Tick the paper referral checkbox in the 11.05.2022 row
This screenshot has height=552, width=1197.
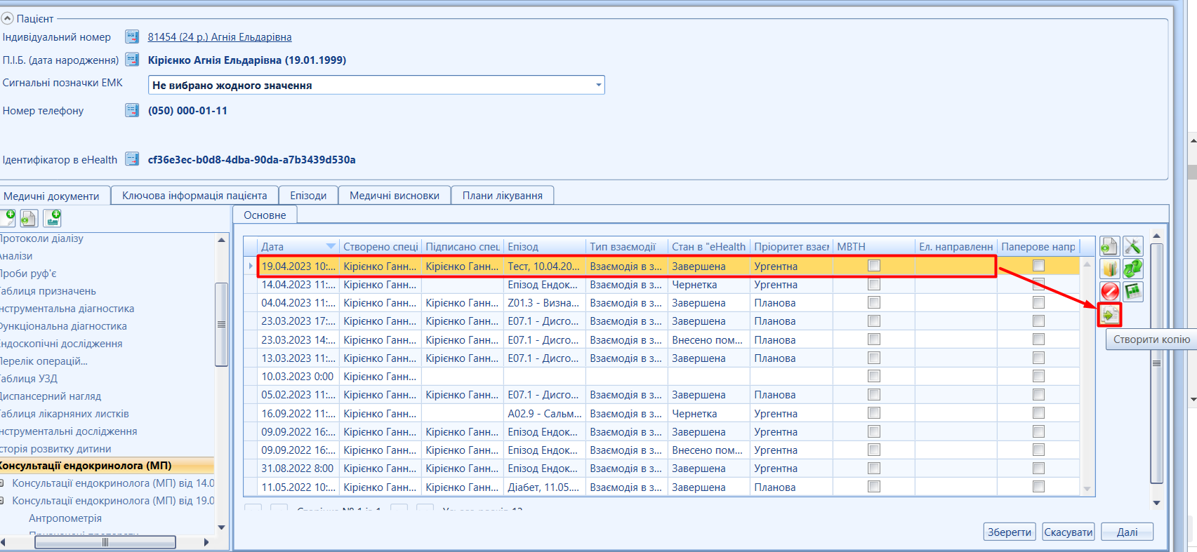1038,486
